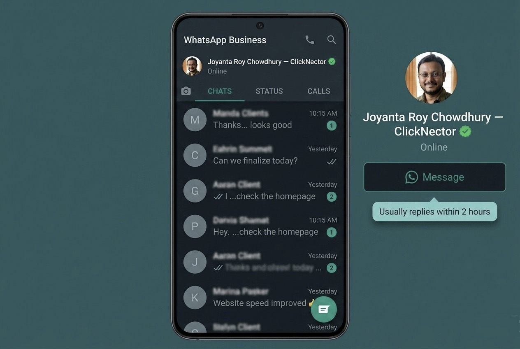Click unread badge 1 on 'Hey. ...check the homepage'
Image resolution: width=520 pixels, height=349 pixels.
click(332, 233)
